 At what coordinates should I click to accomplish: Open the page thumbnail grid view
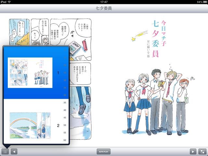(202, 151)
